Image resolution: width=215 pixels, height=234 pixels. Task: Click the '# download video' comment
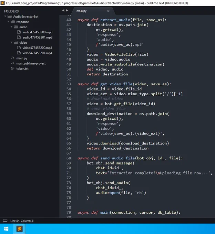click(x=105, y=99)
